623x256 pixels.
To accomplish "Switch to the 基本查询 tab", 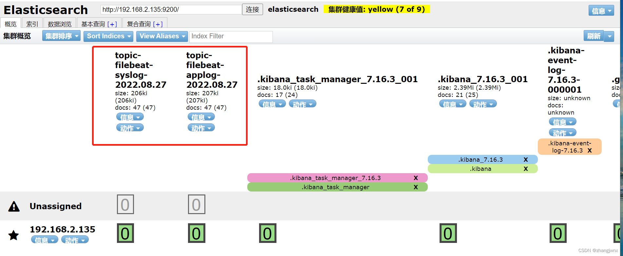I will 93,24.
